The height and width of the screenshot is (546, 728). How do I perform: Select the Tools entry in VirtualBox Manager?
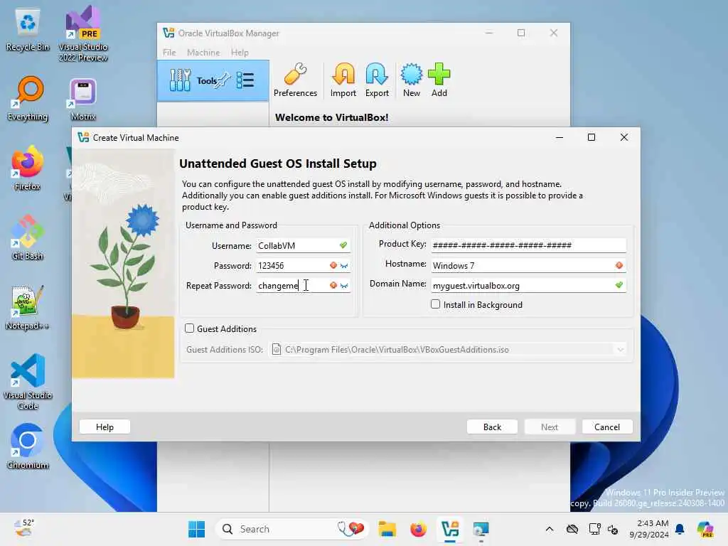coord(213,81)
